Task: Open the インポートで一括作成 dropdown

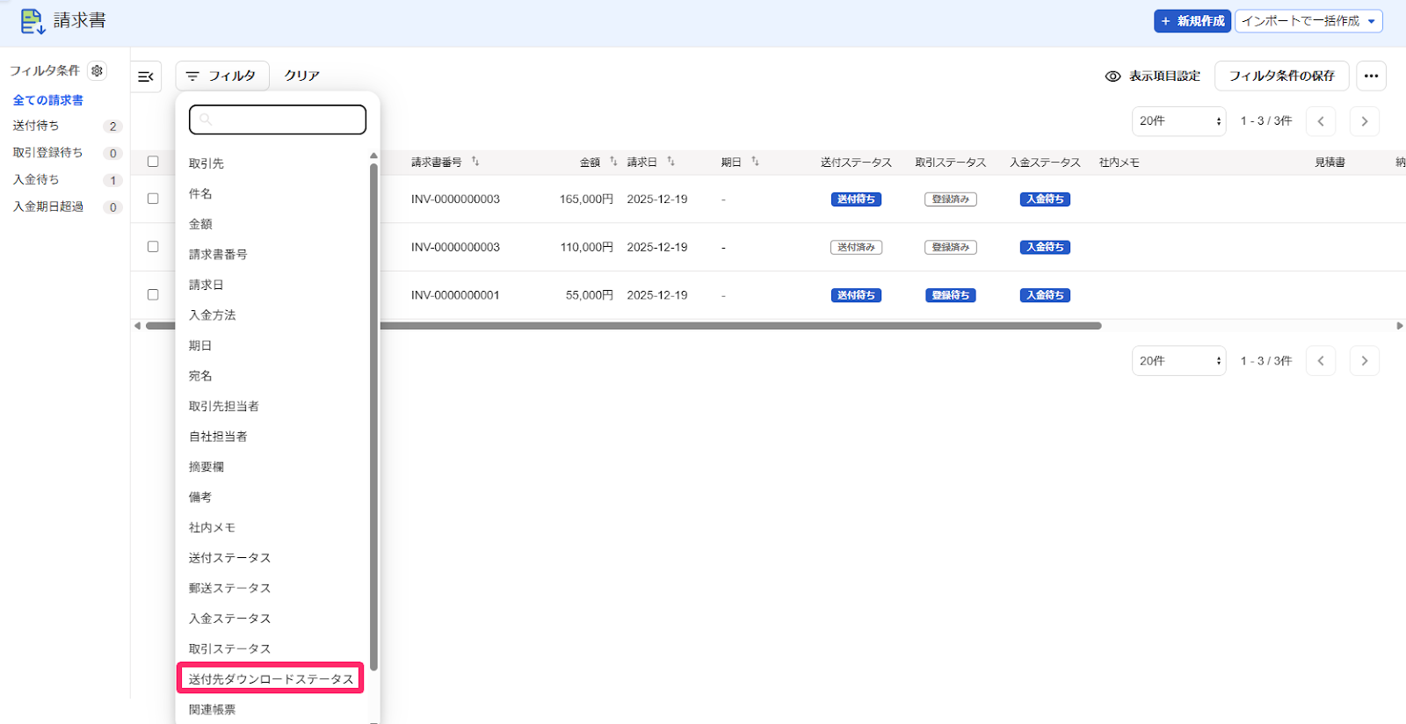Action: [1308, 21]
